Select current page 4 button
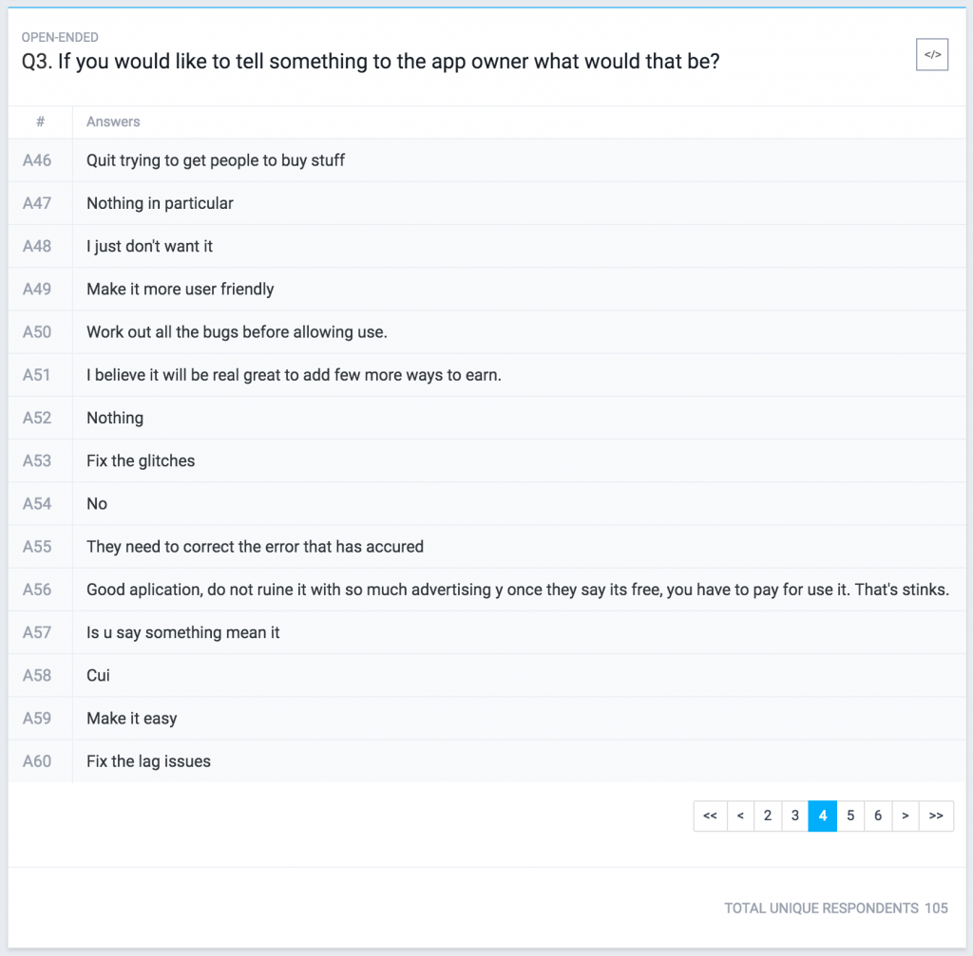The image size is (973, 956). point(823,815)
